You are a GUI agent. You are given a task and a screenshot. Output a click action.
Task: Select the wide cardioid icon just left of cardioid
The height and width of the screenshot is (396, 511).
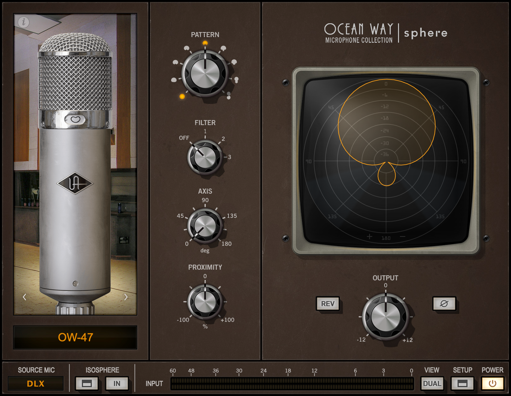187,48
